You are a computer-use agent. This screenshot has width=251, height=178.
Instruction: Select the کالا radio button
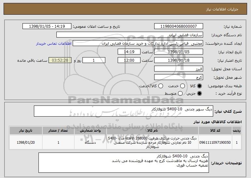tap(199, 86)
